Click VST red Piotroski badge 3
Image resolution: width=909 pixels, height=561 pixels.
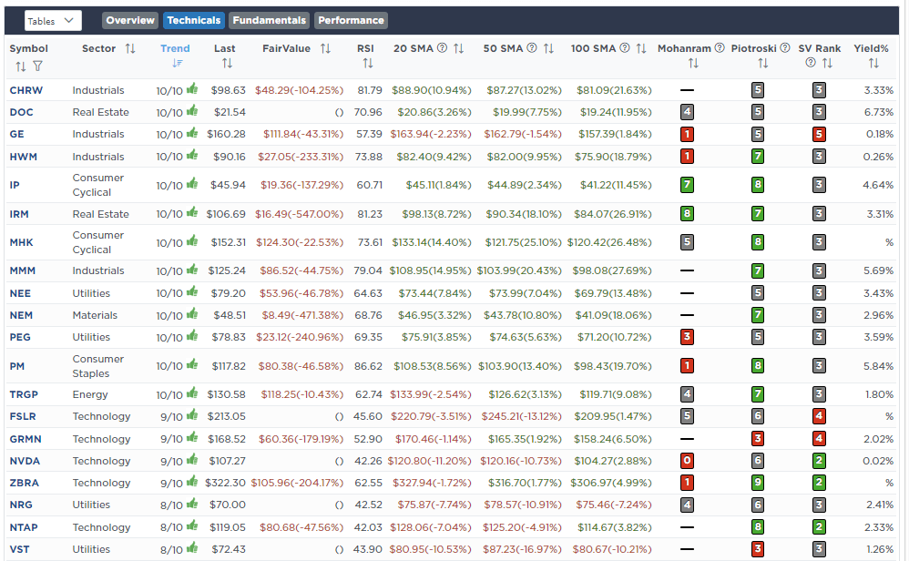(757, 549)
